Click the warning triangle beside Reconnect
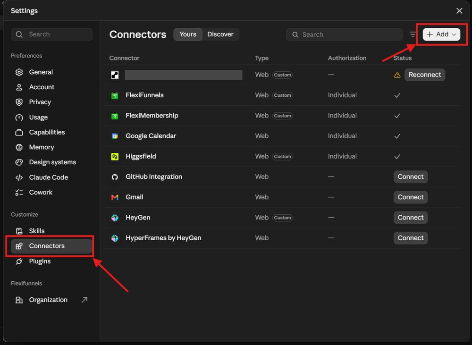The width and height of the screenshot is (472, 345). 397,75
